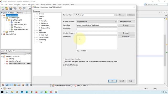Click Windows taskbar search icon

tap(7, 92)
